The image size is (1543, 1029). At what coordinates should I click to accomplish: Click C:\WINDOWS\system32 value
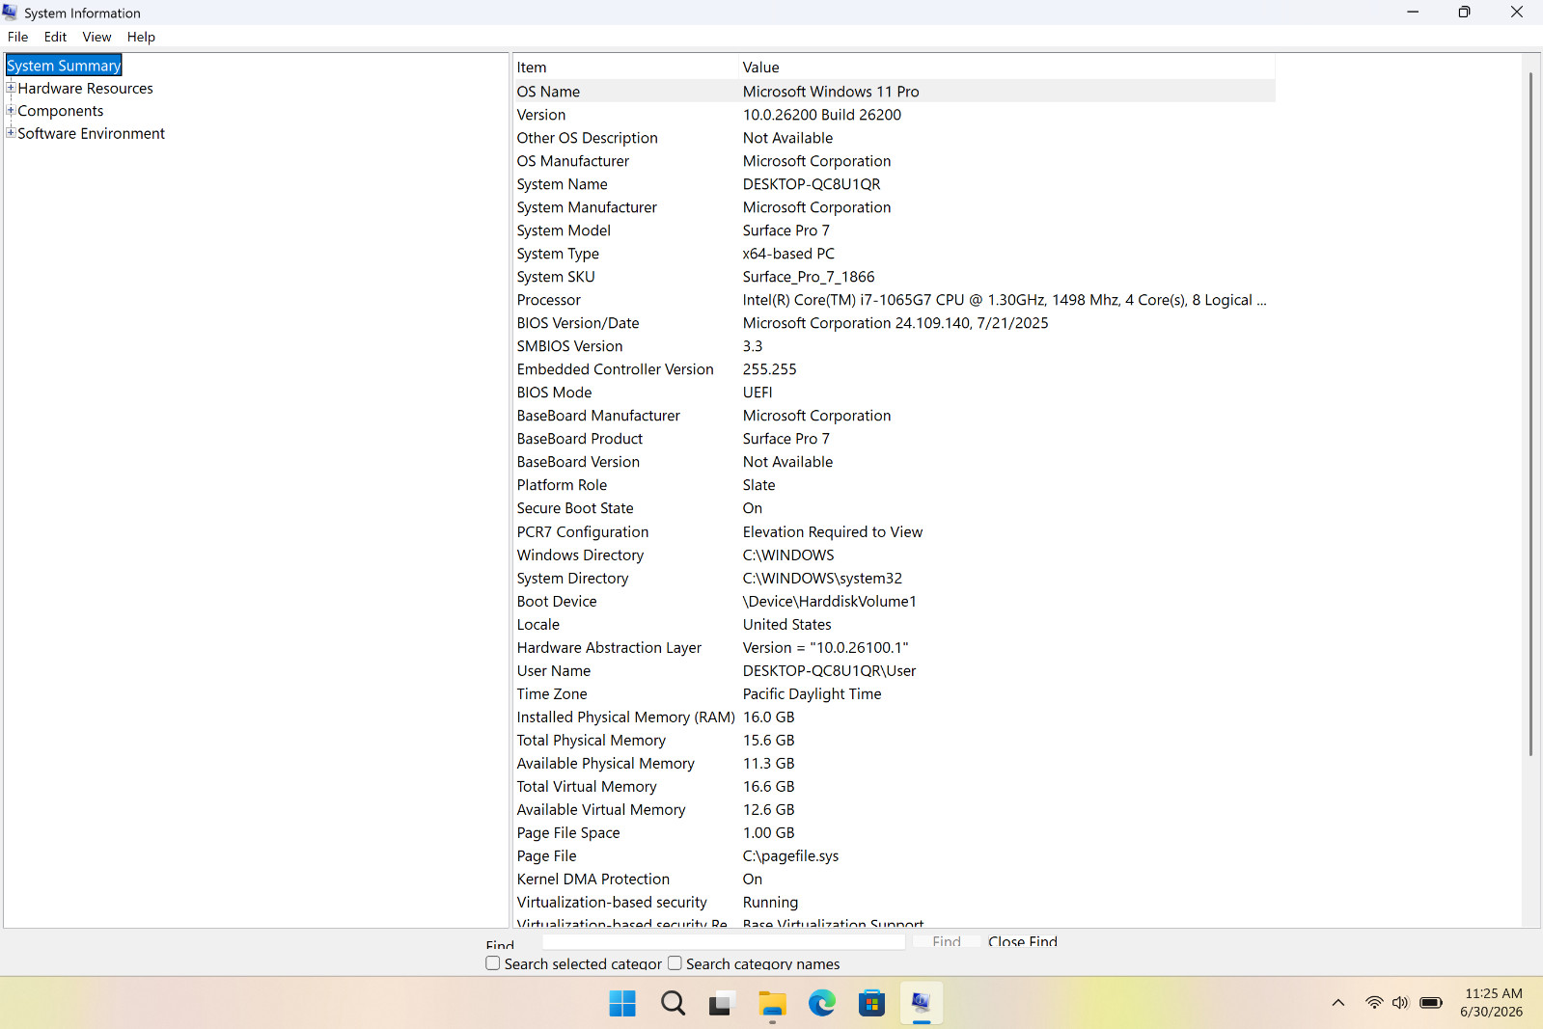822,578
